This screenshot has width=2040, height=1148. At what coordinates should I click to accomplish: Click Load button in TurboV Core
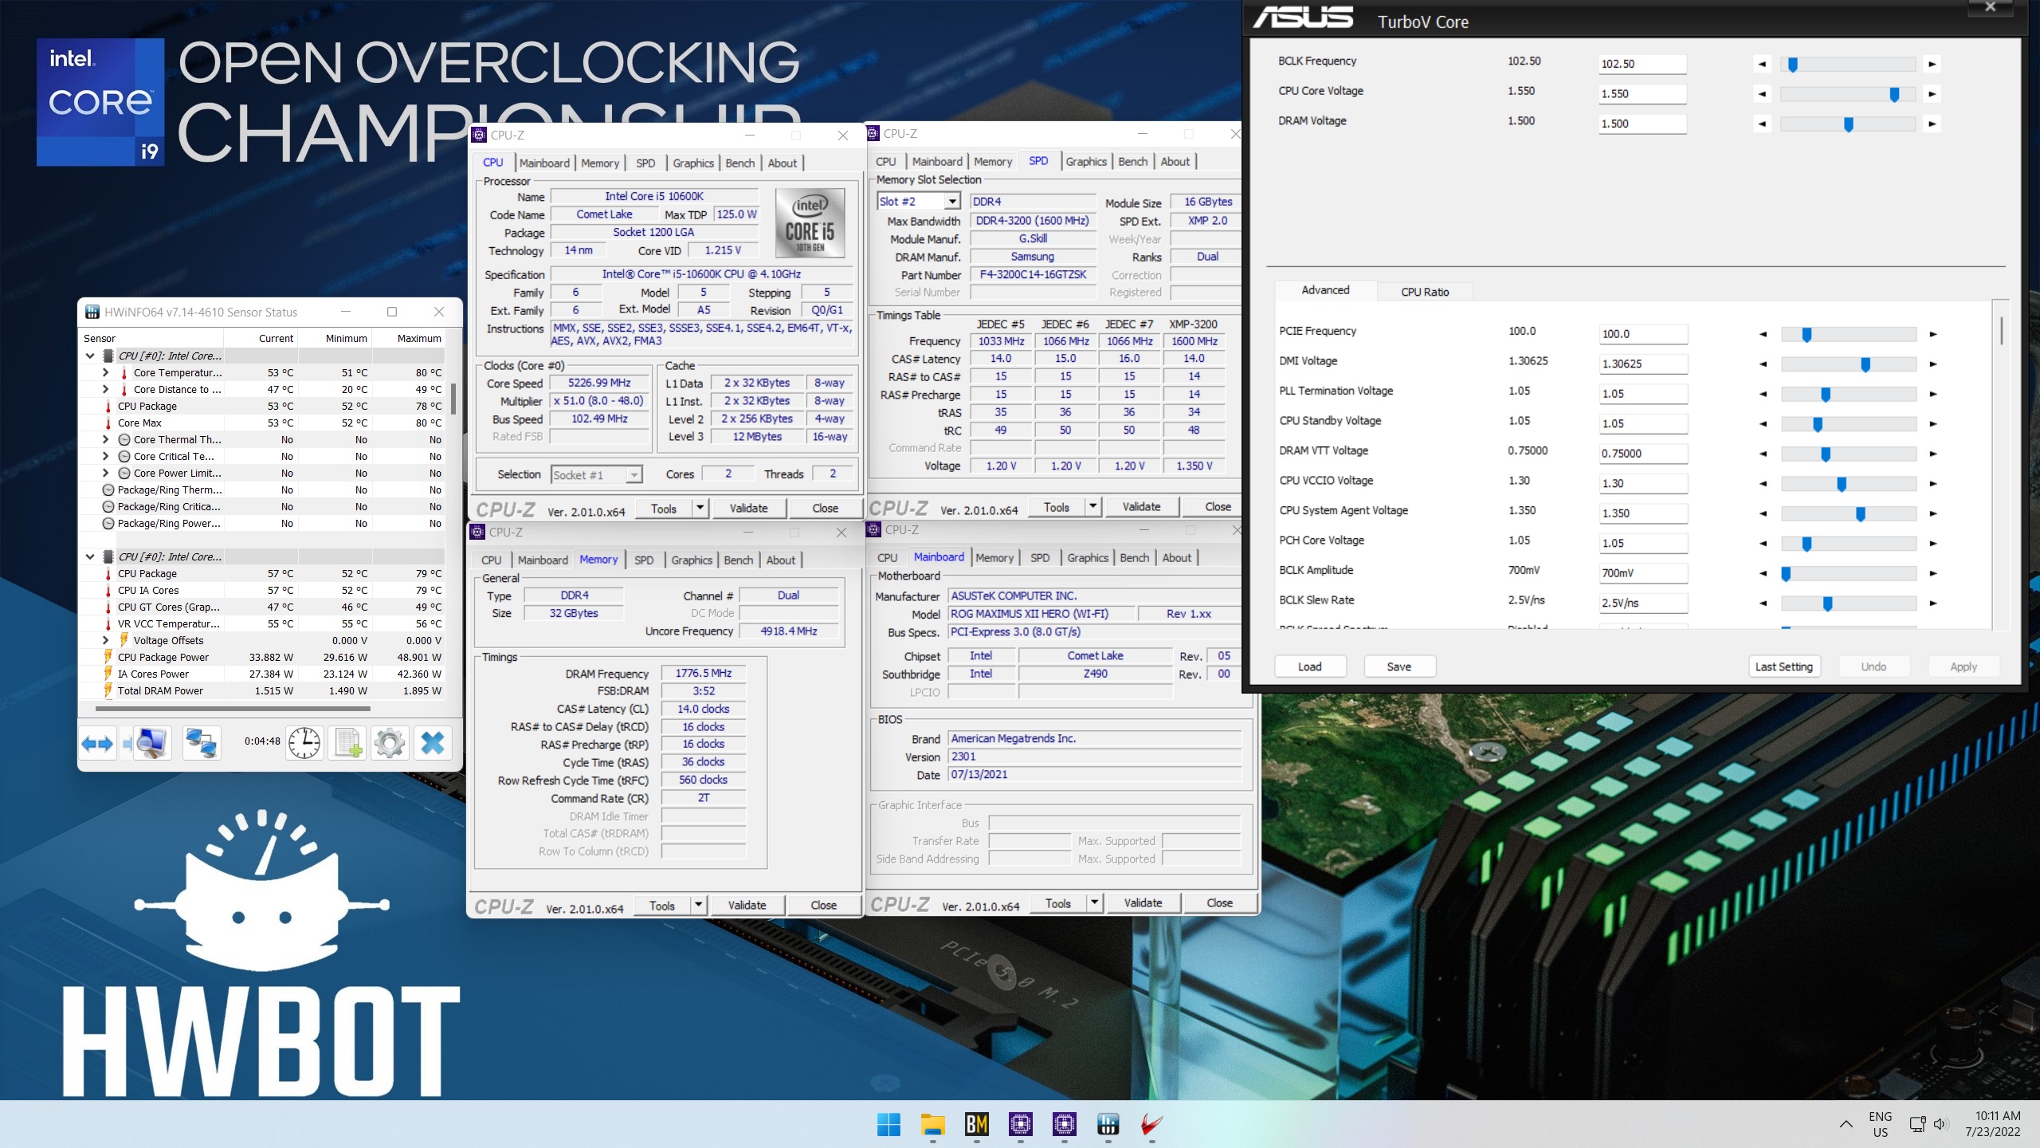point(1309,666)
